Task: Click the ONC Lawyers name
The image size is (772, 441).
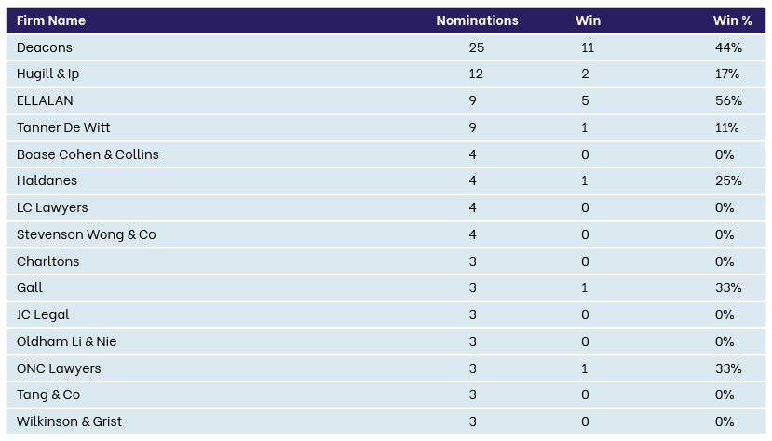Action: coord(59,368)
